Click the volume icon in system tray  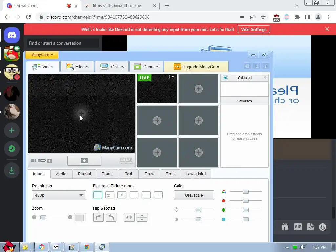303,247
